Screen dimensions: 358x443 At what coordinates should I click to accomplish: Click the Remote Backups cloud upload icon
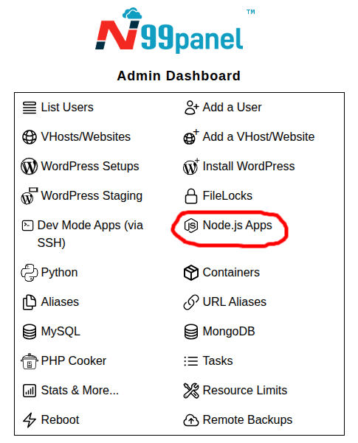pyautogui.click(x=191, y=420)
